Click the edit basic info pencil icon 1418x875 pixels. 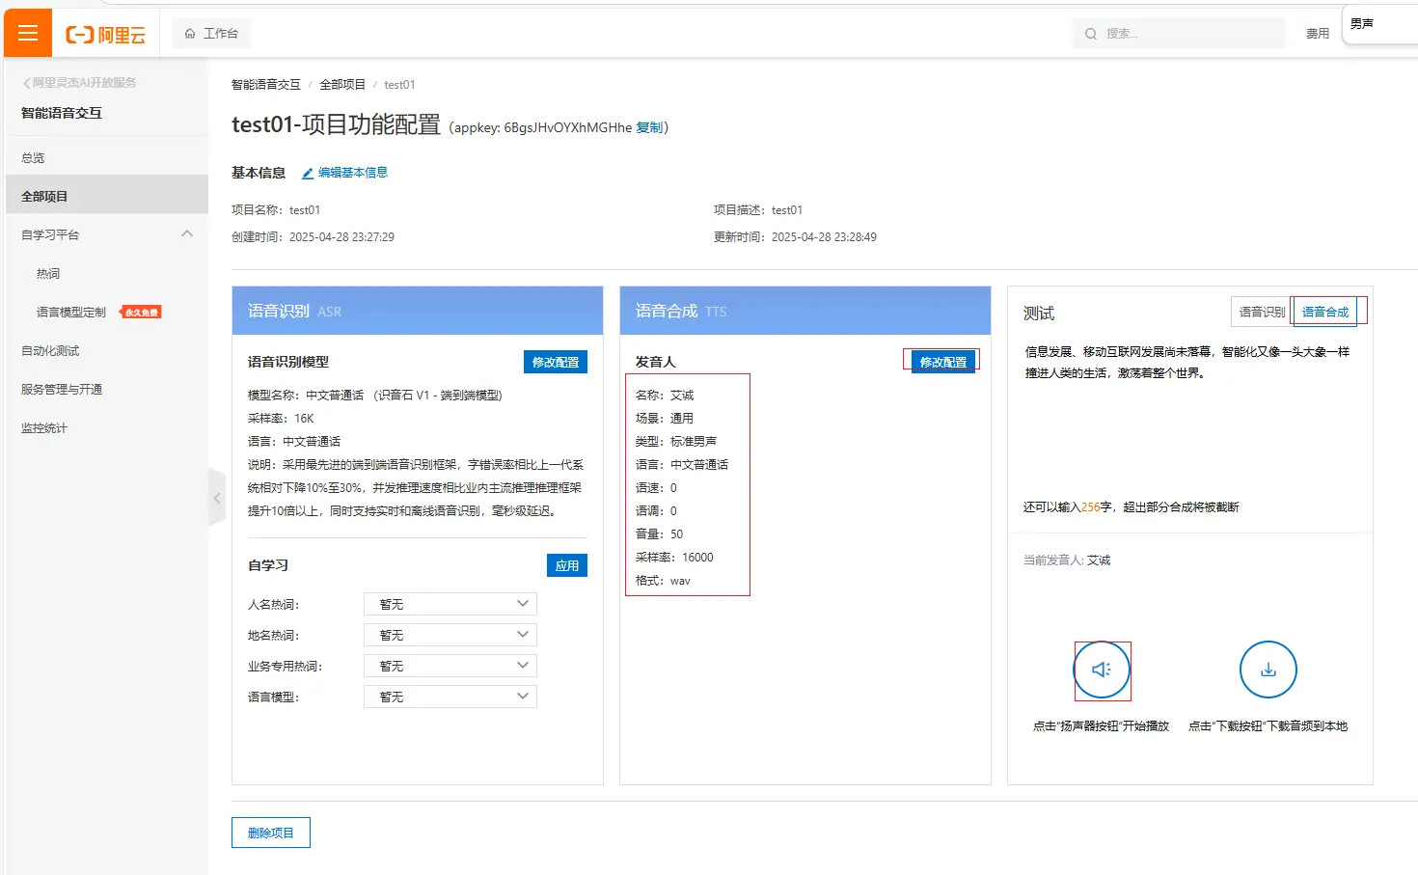click(308, 174)
